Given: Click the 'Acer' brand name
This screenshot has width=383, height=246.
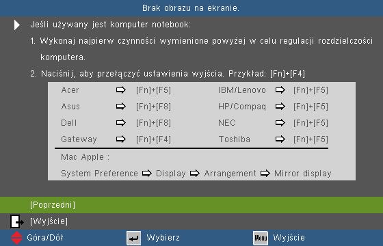Looking at the screenshot, I should coord(70,90).
